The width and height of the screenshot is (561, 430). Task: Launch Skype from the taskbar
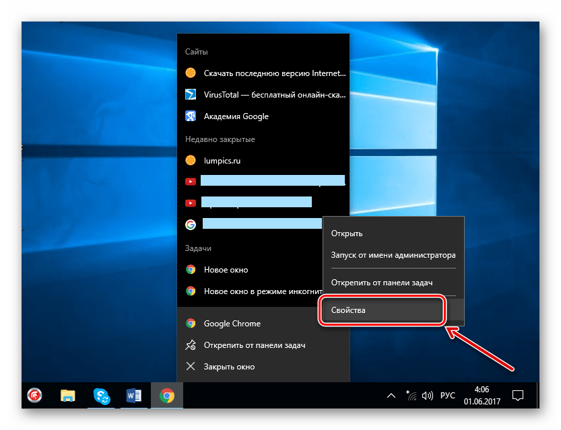click(102, 396)
